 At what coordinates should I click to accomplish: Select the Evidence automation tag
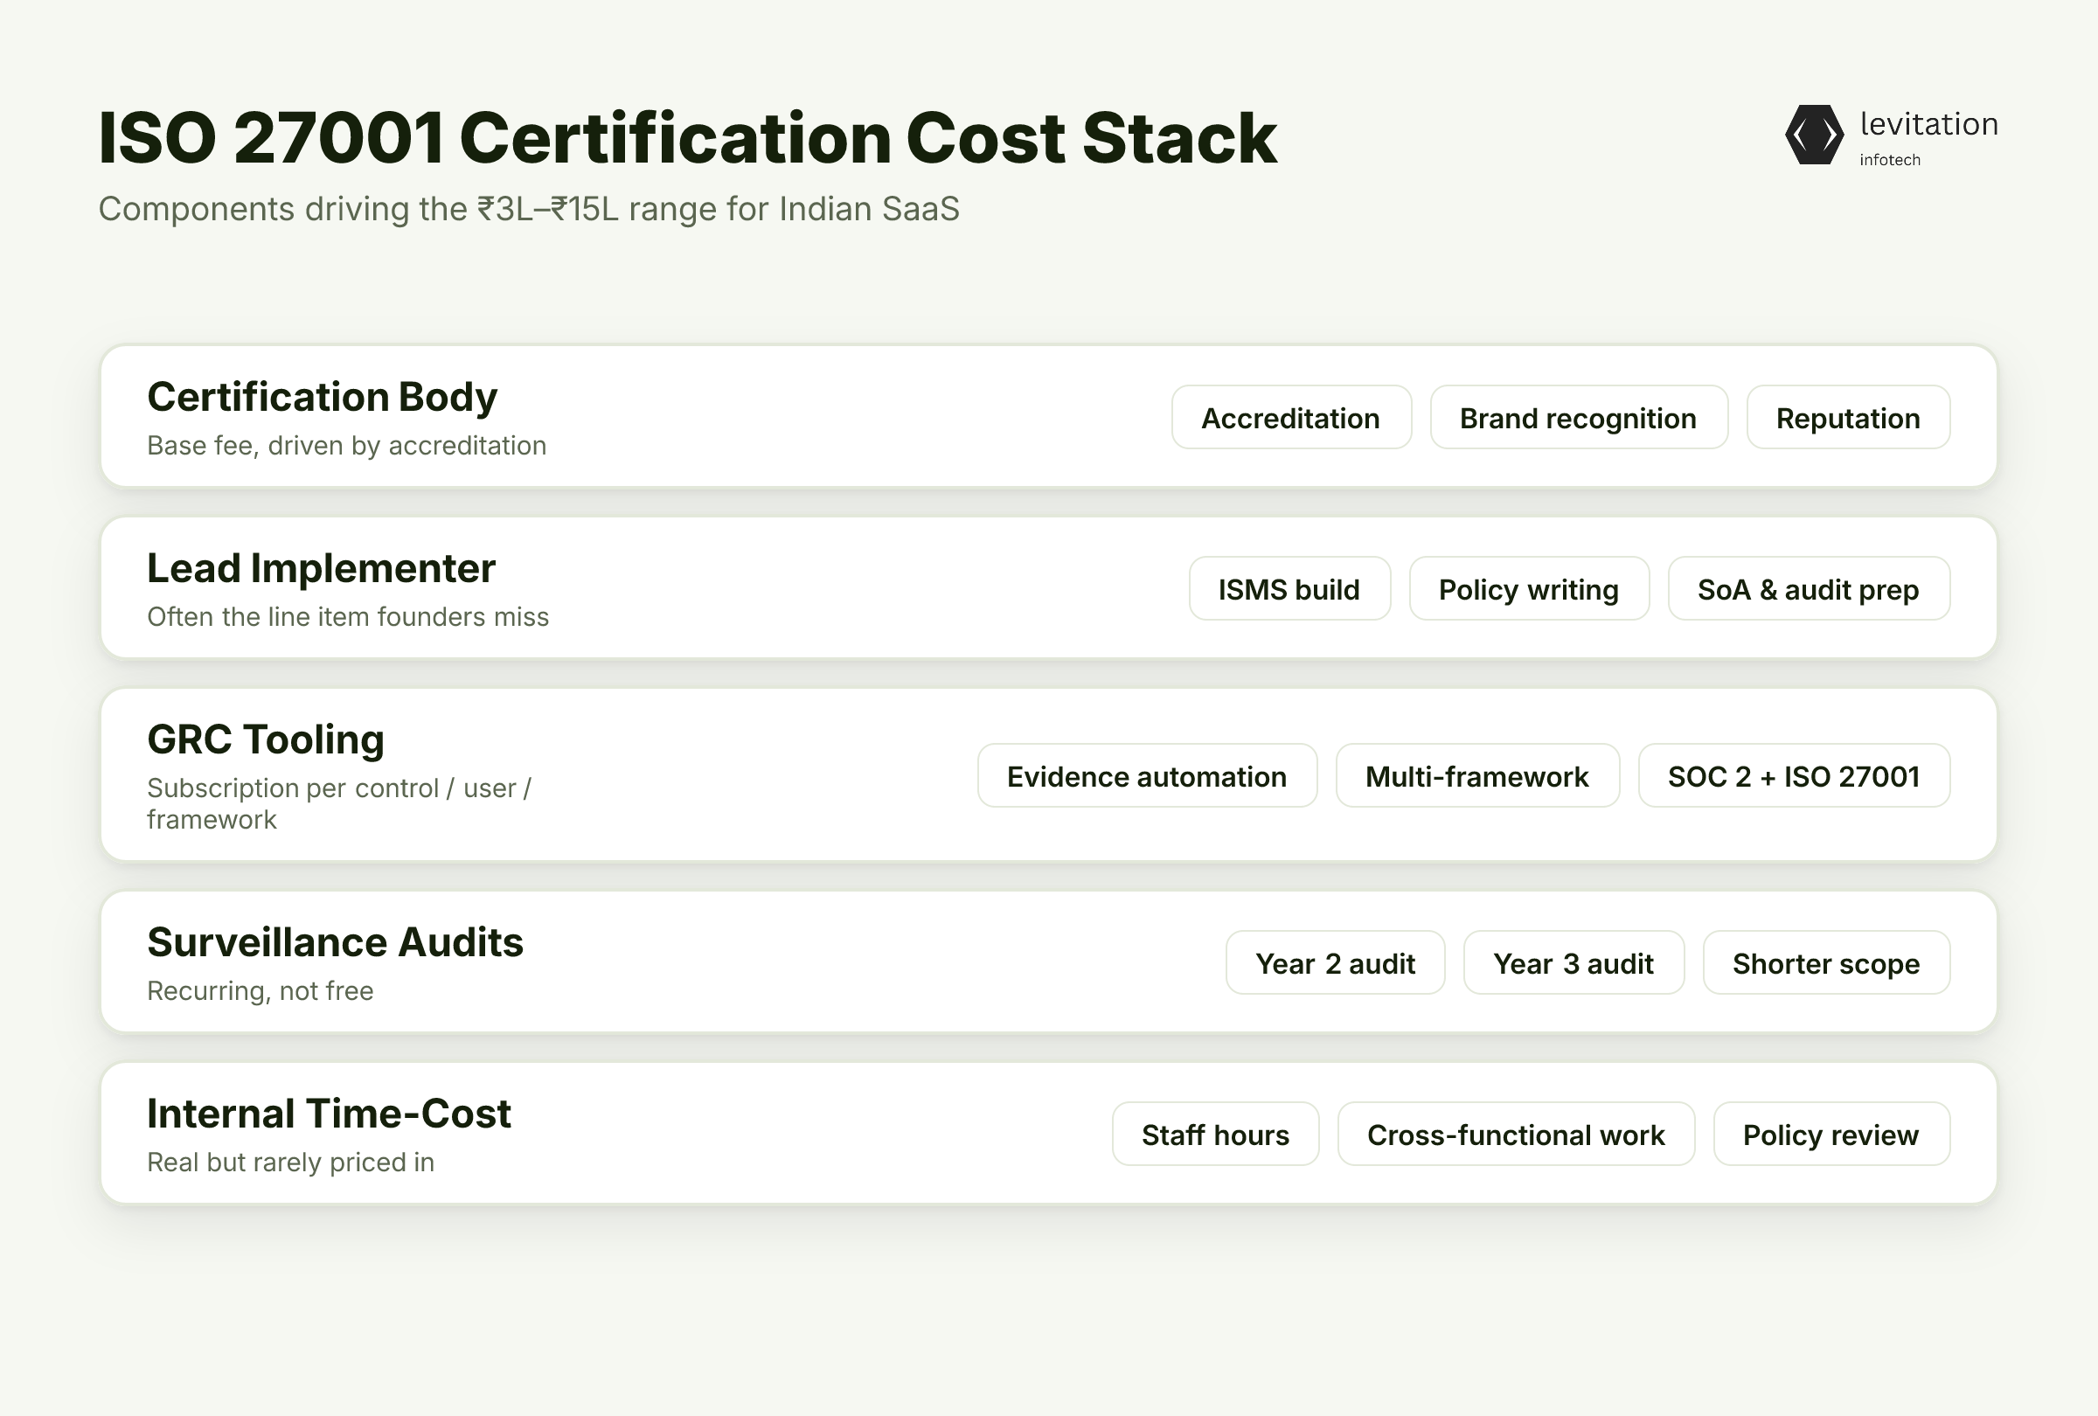tap(1147, 775)
